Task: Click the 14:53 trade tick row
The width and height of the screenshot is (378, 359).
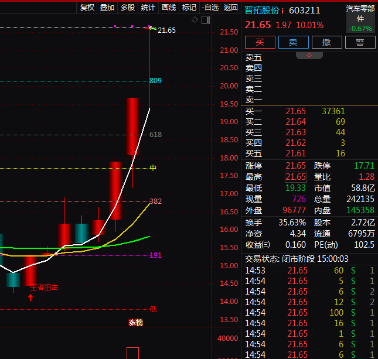Action: 309,271
